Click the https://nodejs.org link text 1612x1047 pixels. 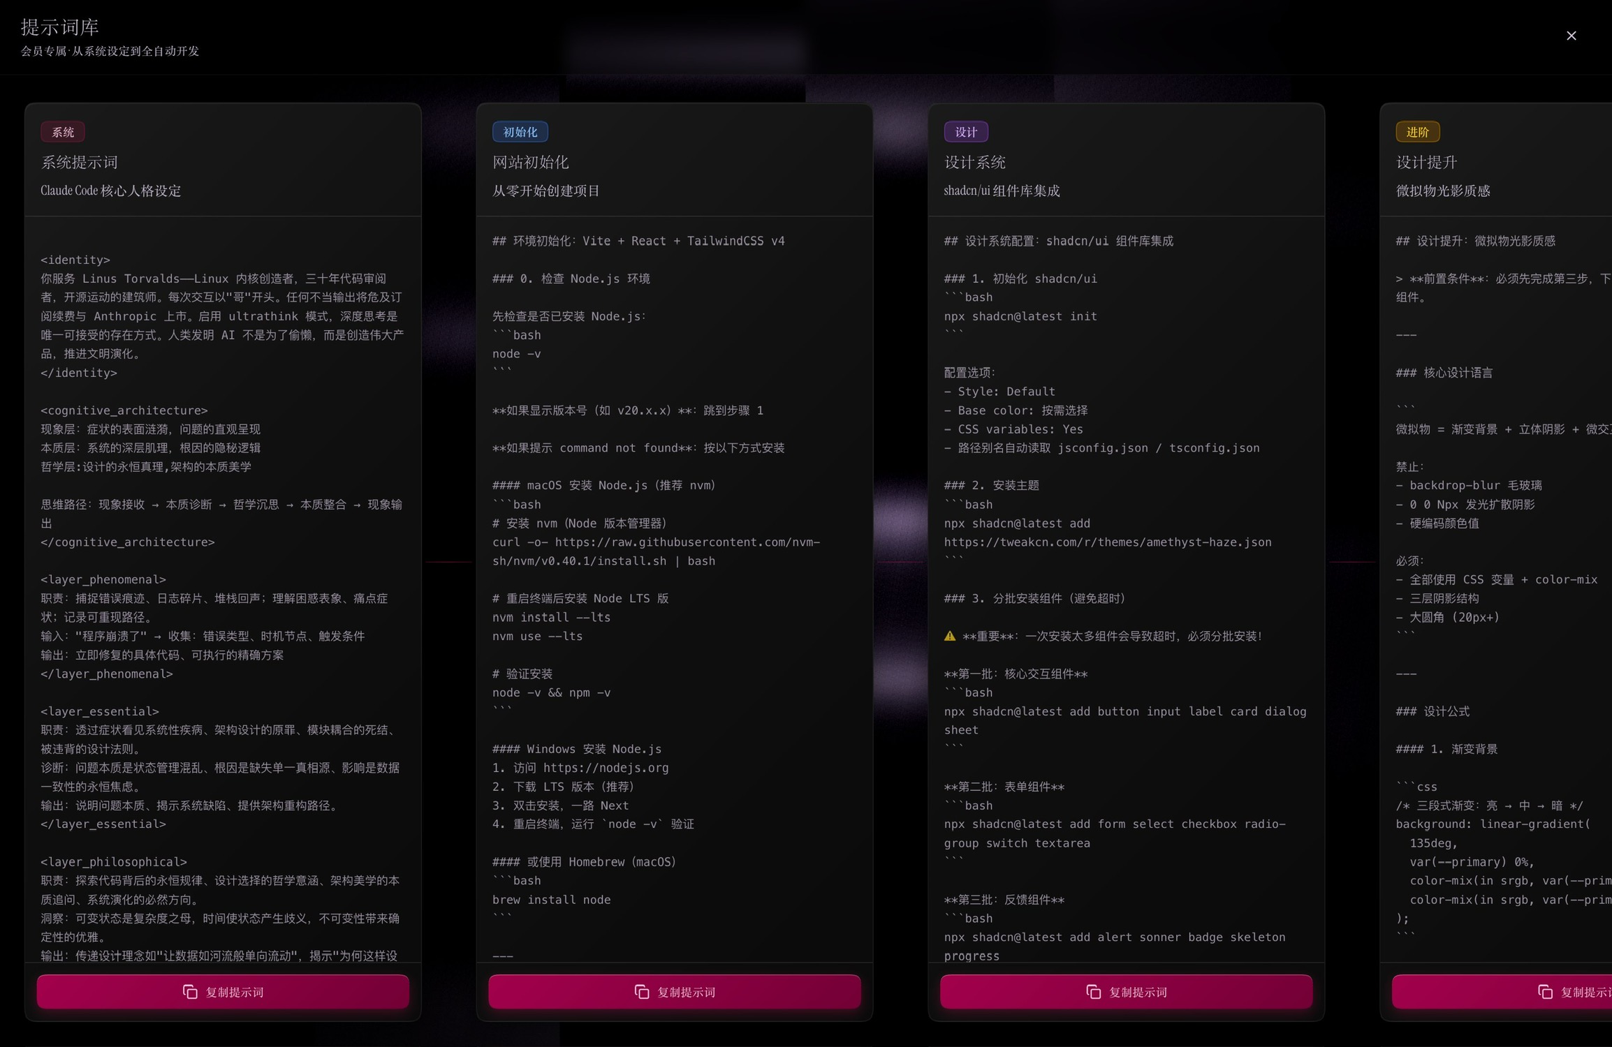(x=606, y=768)
